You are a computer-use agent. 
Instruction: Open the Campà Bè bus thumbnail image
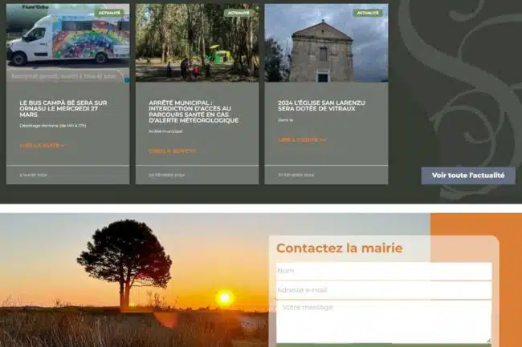[67, 44]
